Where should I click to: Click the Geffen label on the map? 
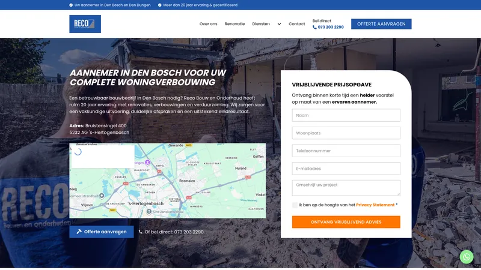[259, 157]
